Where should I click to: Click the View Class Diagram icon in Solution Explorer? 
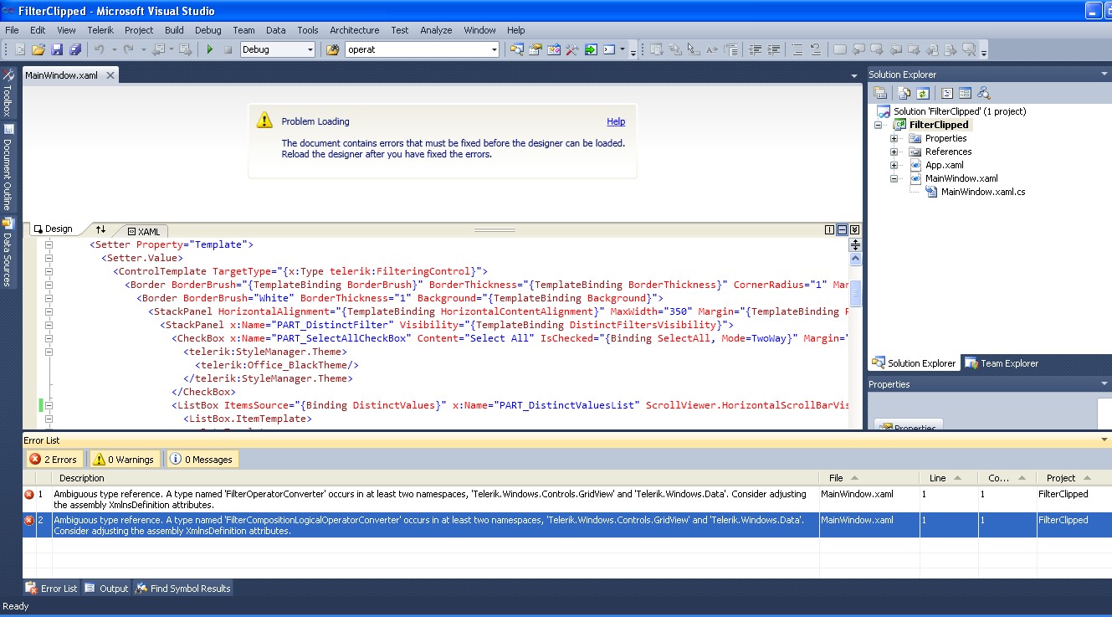[984, 93]
